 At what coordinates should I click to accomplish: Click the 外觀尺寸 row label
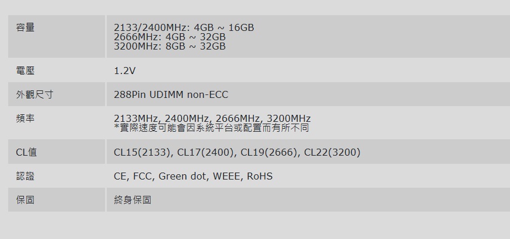pyautogui.click(x=34, y=94)
